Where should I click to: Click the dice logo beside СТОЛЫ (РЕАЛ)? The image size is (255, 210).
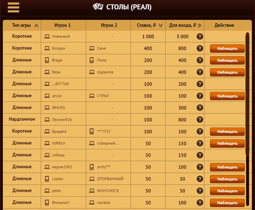[x=98, y=7]
